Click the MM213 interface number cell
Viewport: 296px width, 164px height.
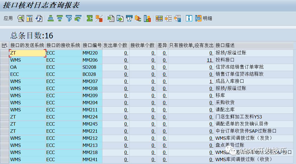coord(92,146)
